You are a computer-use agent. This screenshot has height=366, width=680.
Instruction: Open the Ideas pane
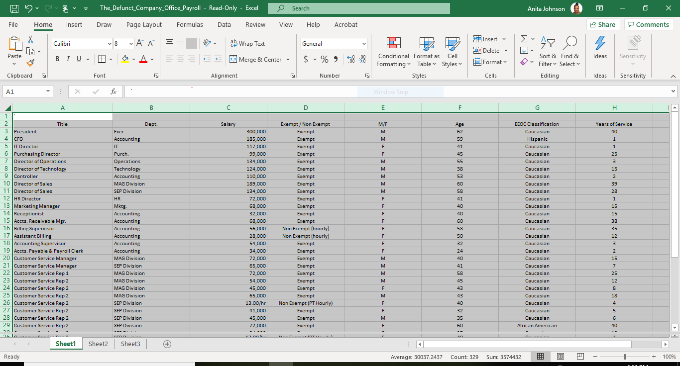point(600,50)
